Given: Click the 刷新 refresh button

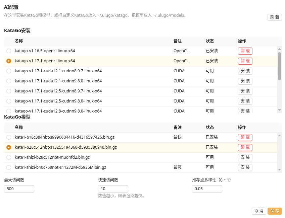Looking at the screenshot, I should [x=275, y=17].
